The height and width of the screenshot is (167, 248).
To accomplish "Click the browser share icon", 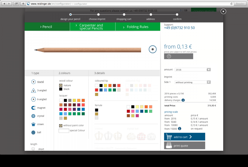I will pos(16,4).
